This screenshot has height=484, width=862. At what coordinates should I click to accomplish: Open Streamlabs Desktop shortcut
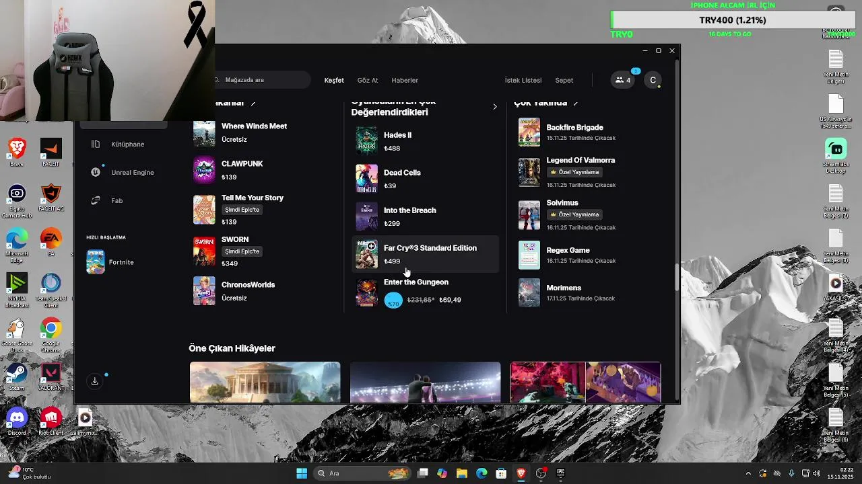click(x=836, y=156)
